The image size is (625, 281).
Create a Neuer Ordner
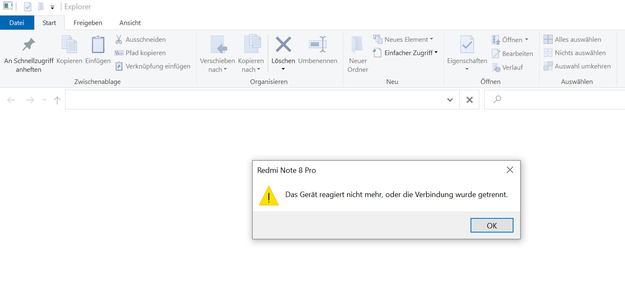(x=358, y=54)
